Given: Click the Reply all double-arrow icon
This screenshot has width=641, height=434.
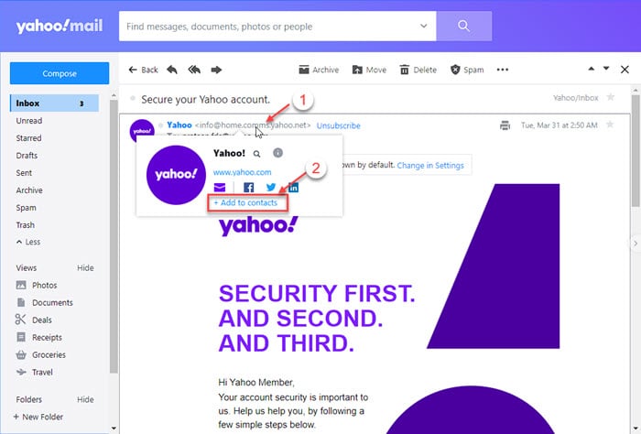Looking at the screenshot, I should click(x=194, y=70).
